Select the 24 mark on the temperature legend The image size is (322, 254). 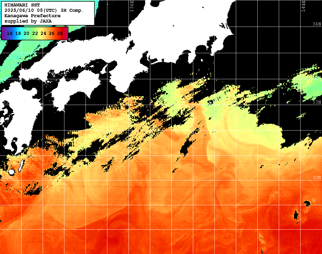click(43, 33)
